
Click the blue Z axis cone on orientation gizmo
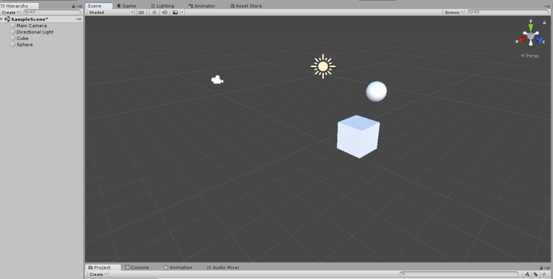[x=539, y=40]
